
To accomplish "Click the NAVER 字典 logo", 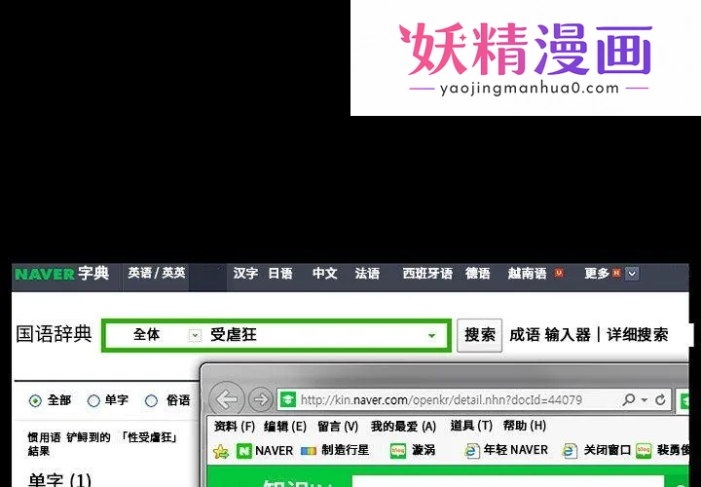I will [x=61, y=274].
